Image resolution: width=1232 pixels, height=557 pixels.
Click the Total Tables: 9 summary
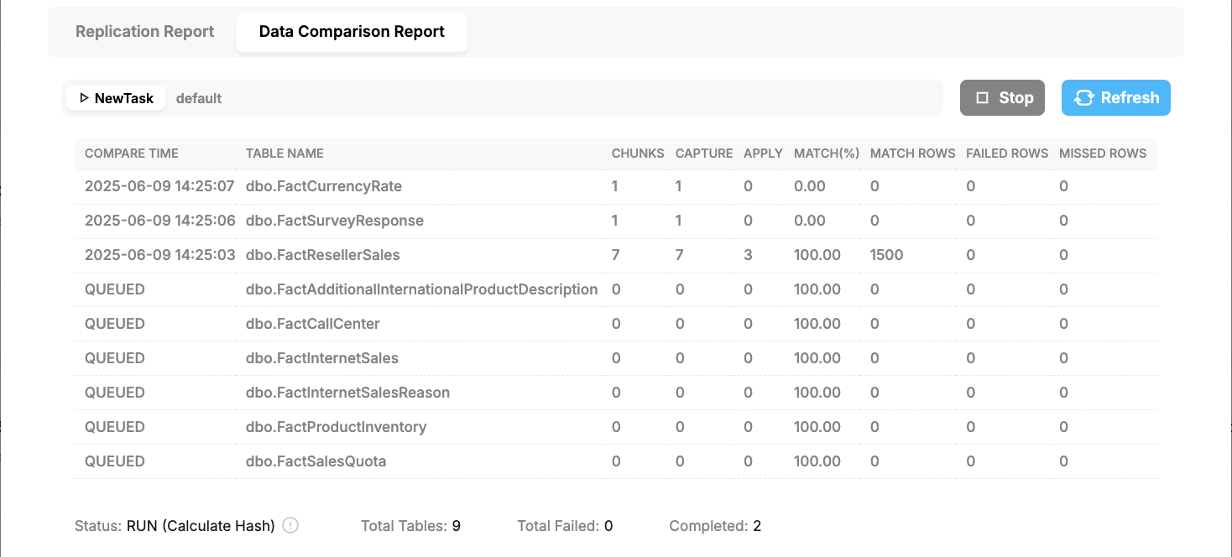point(410,526)
